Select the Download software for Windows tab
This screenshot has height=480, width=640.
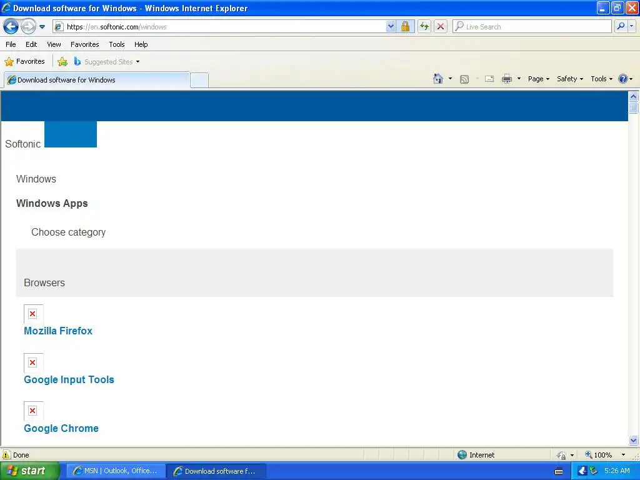[x=97, y=80]
